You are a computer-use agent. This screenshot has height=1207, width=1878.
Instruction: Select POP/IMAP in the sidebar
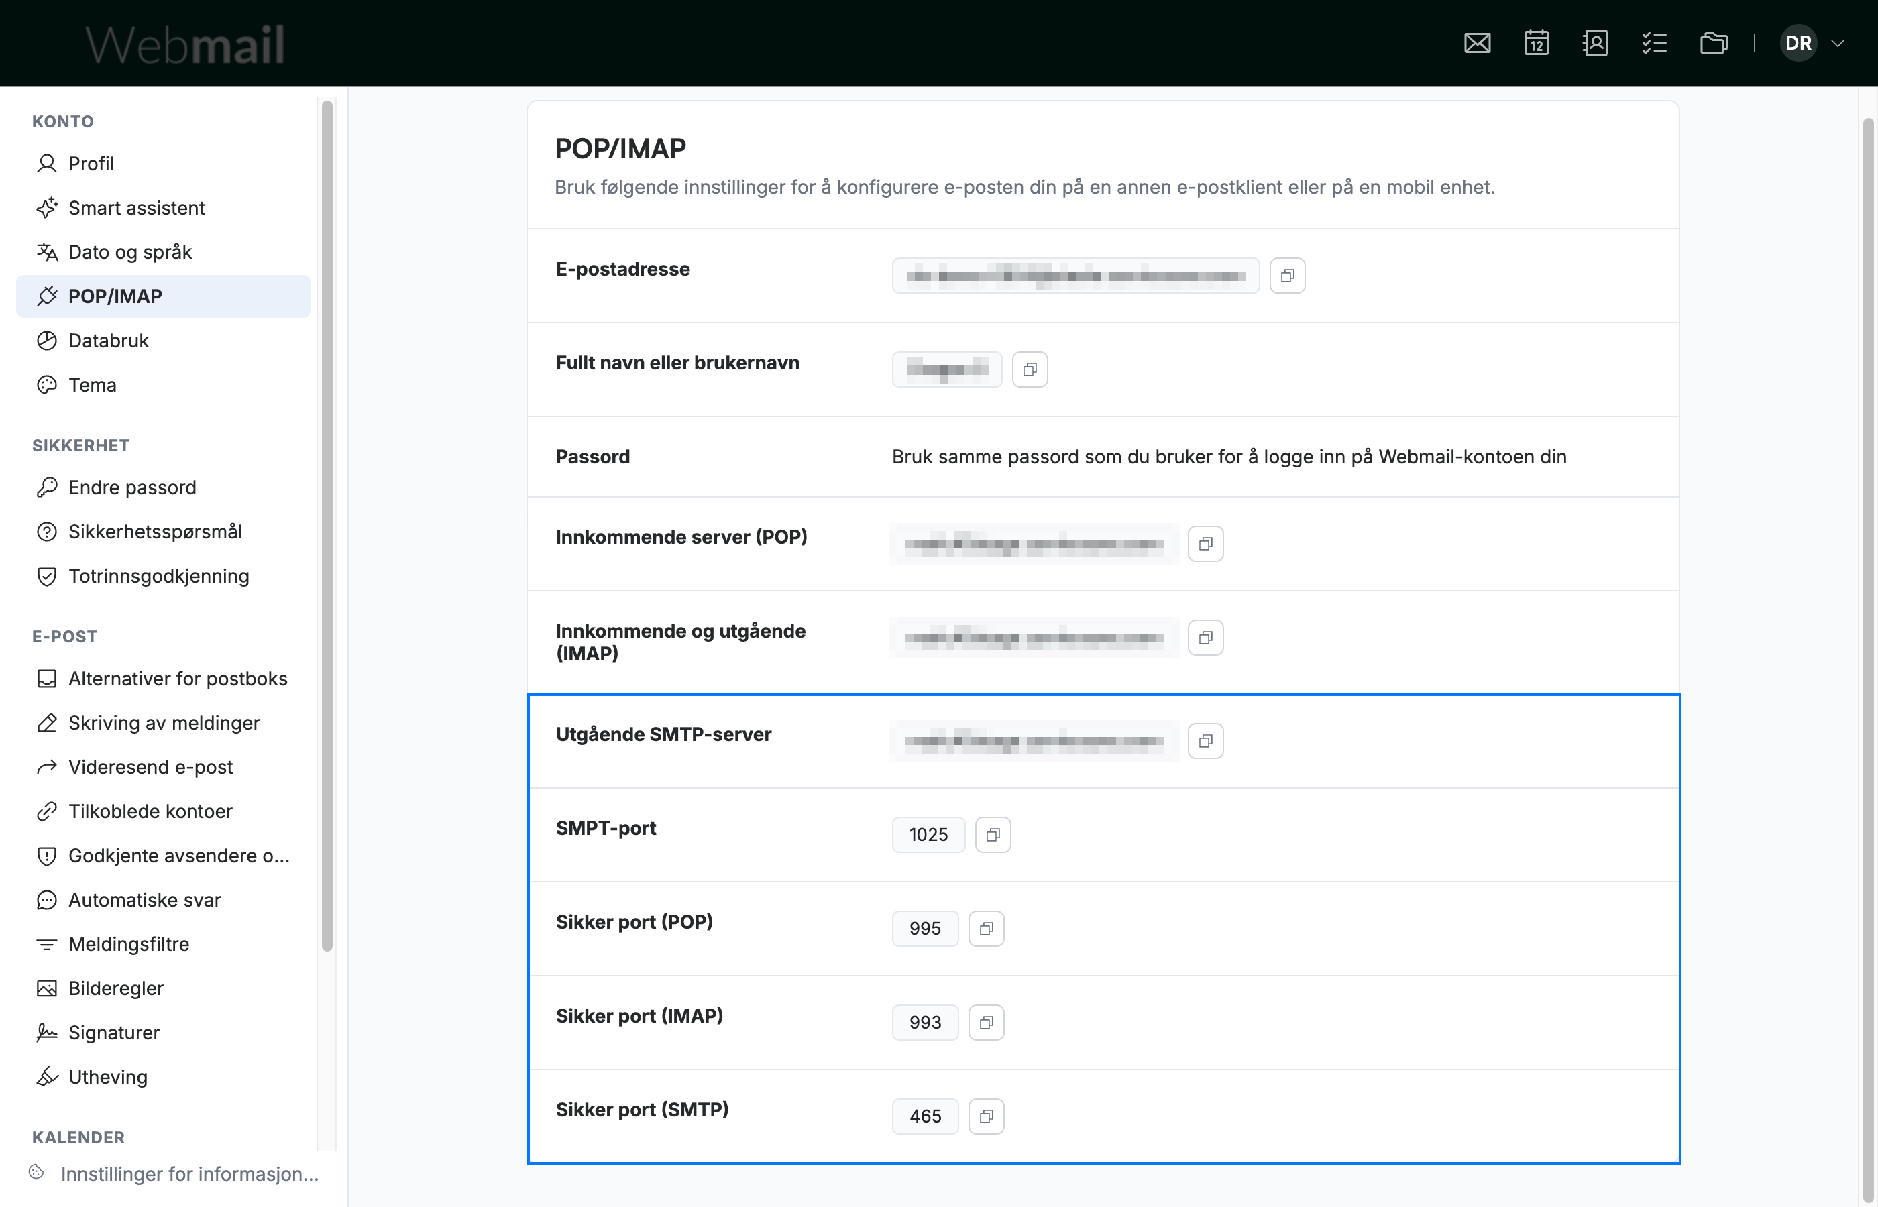(x=163, y=296)
